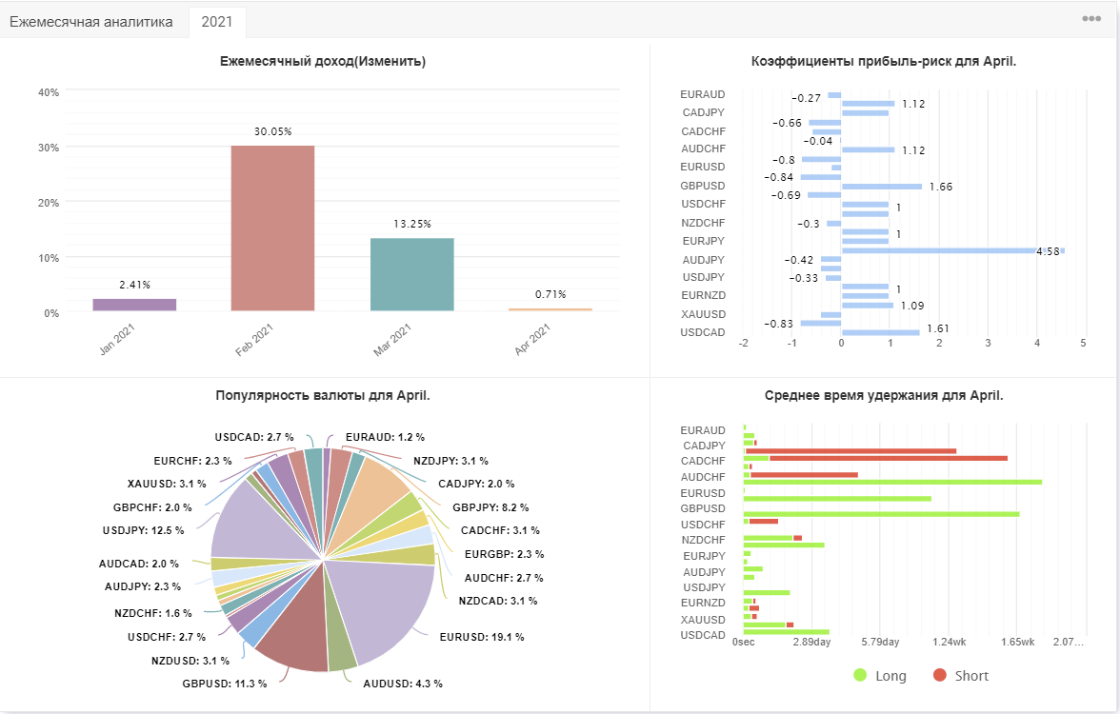The image size is (1120, 714).
Task: Select the 13.25% value label
Action: [x=412, y=224]
